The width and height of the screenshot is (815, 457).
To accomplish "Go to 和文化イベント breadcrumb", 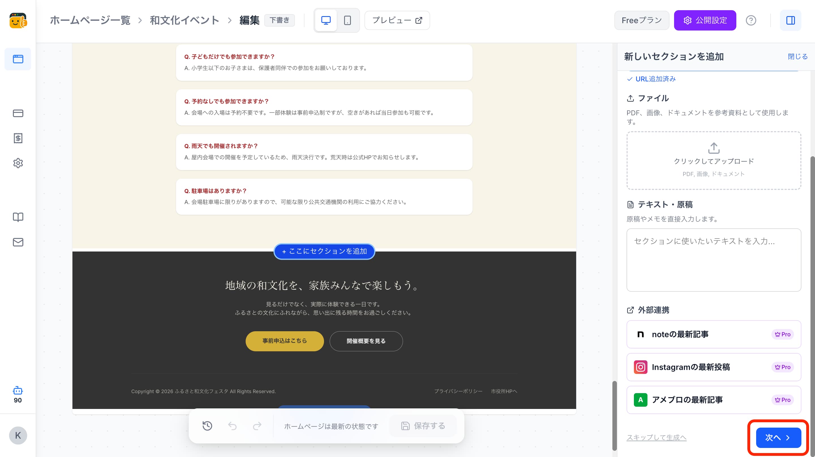I will 185,21.
